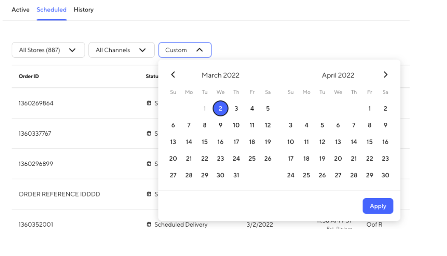447x256 pixels.
Task: Switch to the Active tab
Action: pos(20,10)
